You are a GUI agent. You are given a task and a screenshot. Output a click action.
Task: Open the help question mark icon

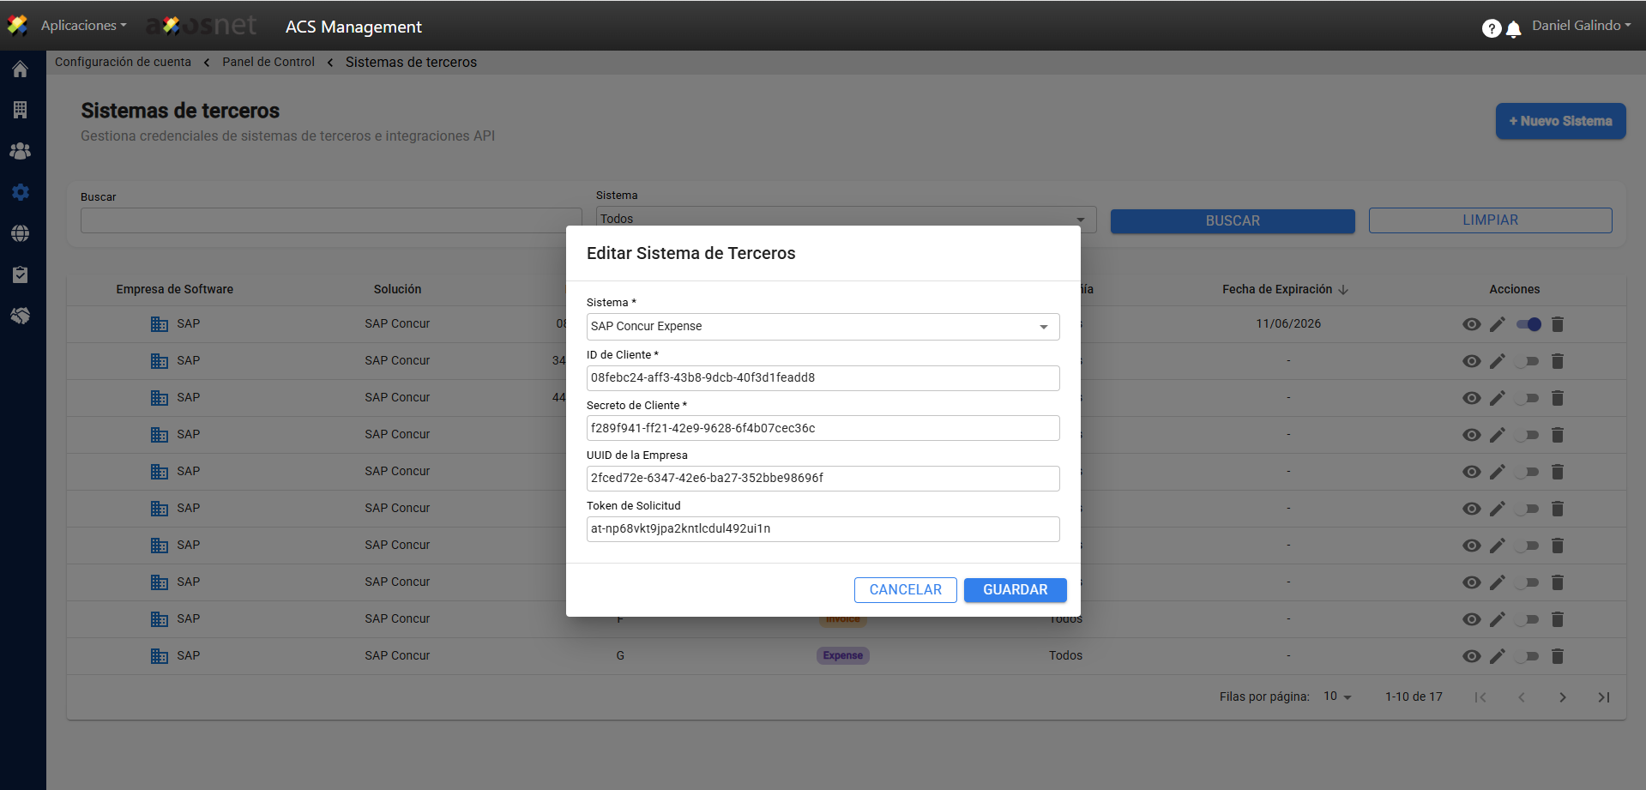coord(1491,29)
